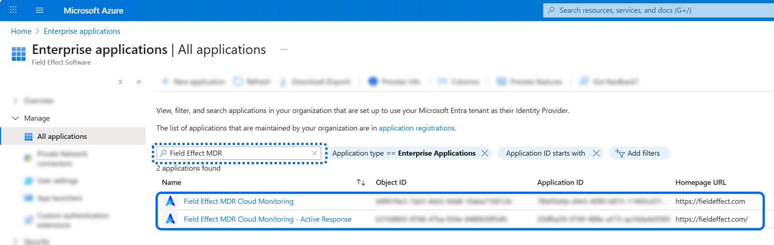The height and width of the screenshot is (245, 774).
Task: Click into the Field Effect MDR search field
Action: [240, 153]
